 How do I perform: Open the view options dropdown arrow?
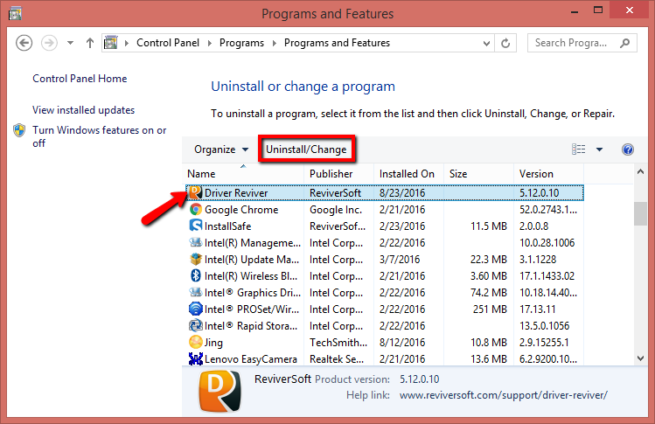coord(599,149)
